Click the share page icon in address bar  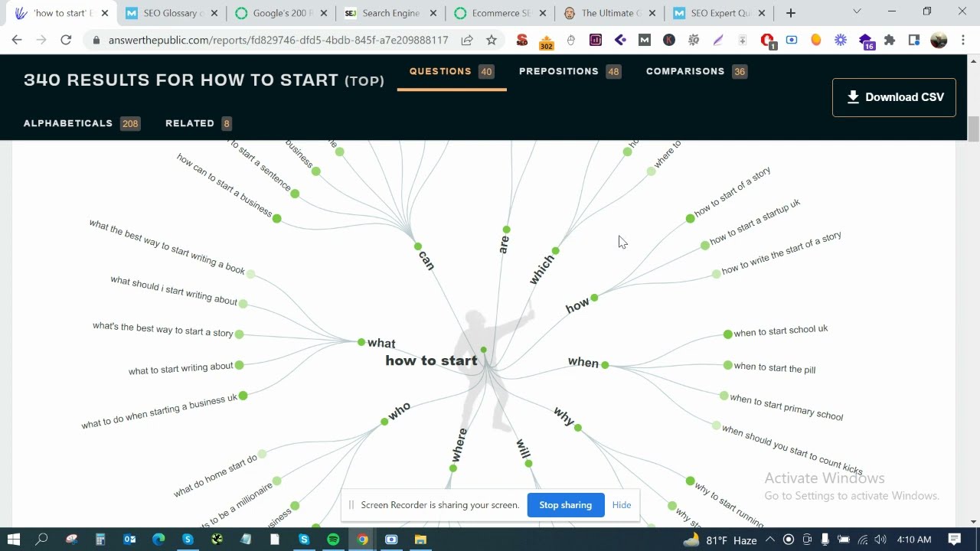coord(466,41)
